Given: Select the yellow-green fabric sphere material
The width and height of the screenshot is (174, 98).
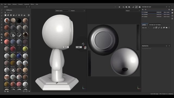Looking at the screenshot, I should [25, 49].
